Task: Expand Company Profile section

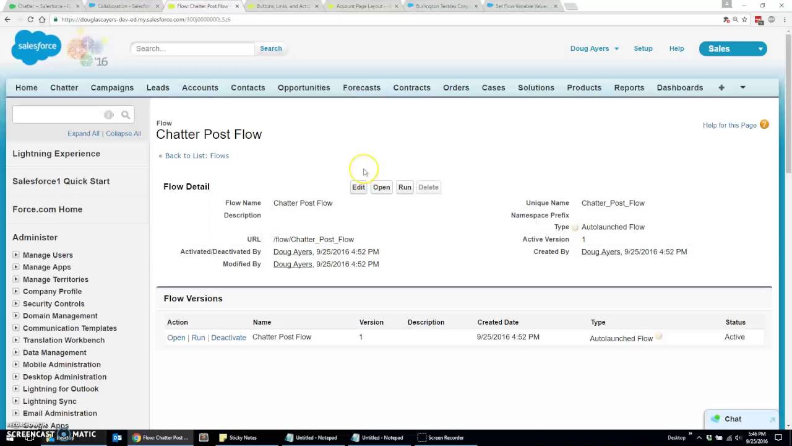Action: pyautogui.click(x=15, y=291)
